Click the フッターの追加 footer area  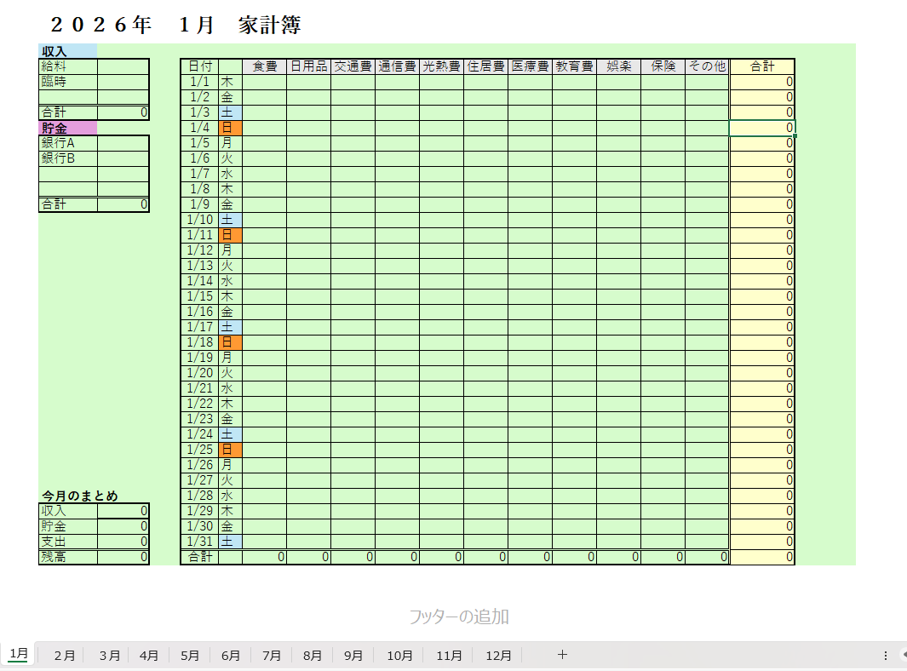click(459, 617)
